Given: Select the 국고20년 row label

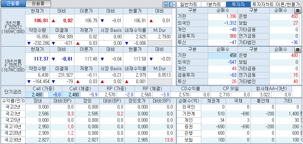Looking at the screenshot, I should pyautogui.click(x=13, y=133).
